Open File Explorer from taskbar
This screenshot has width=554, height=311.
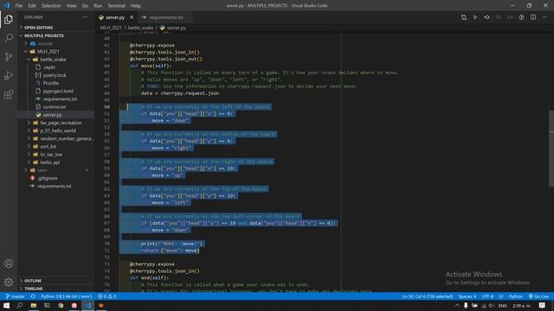(34, 306)
